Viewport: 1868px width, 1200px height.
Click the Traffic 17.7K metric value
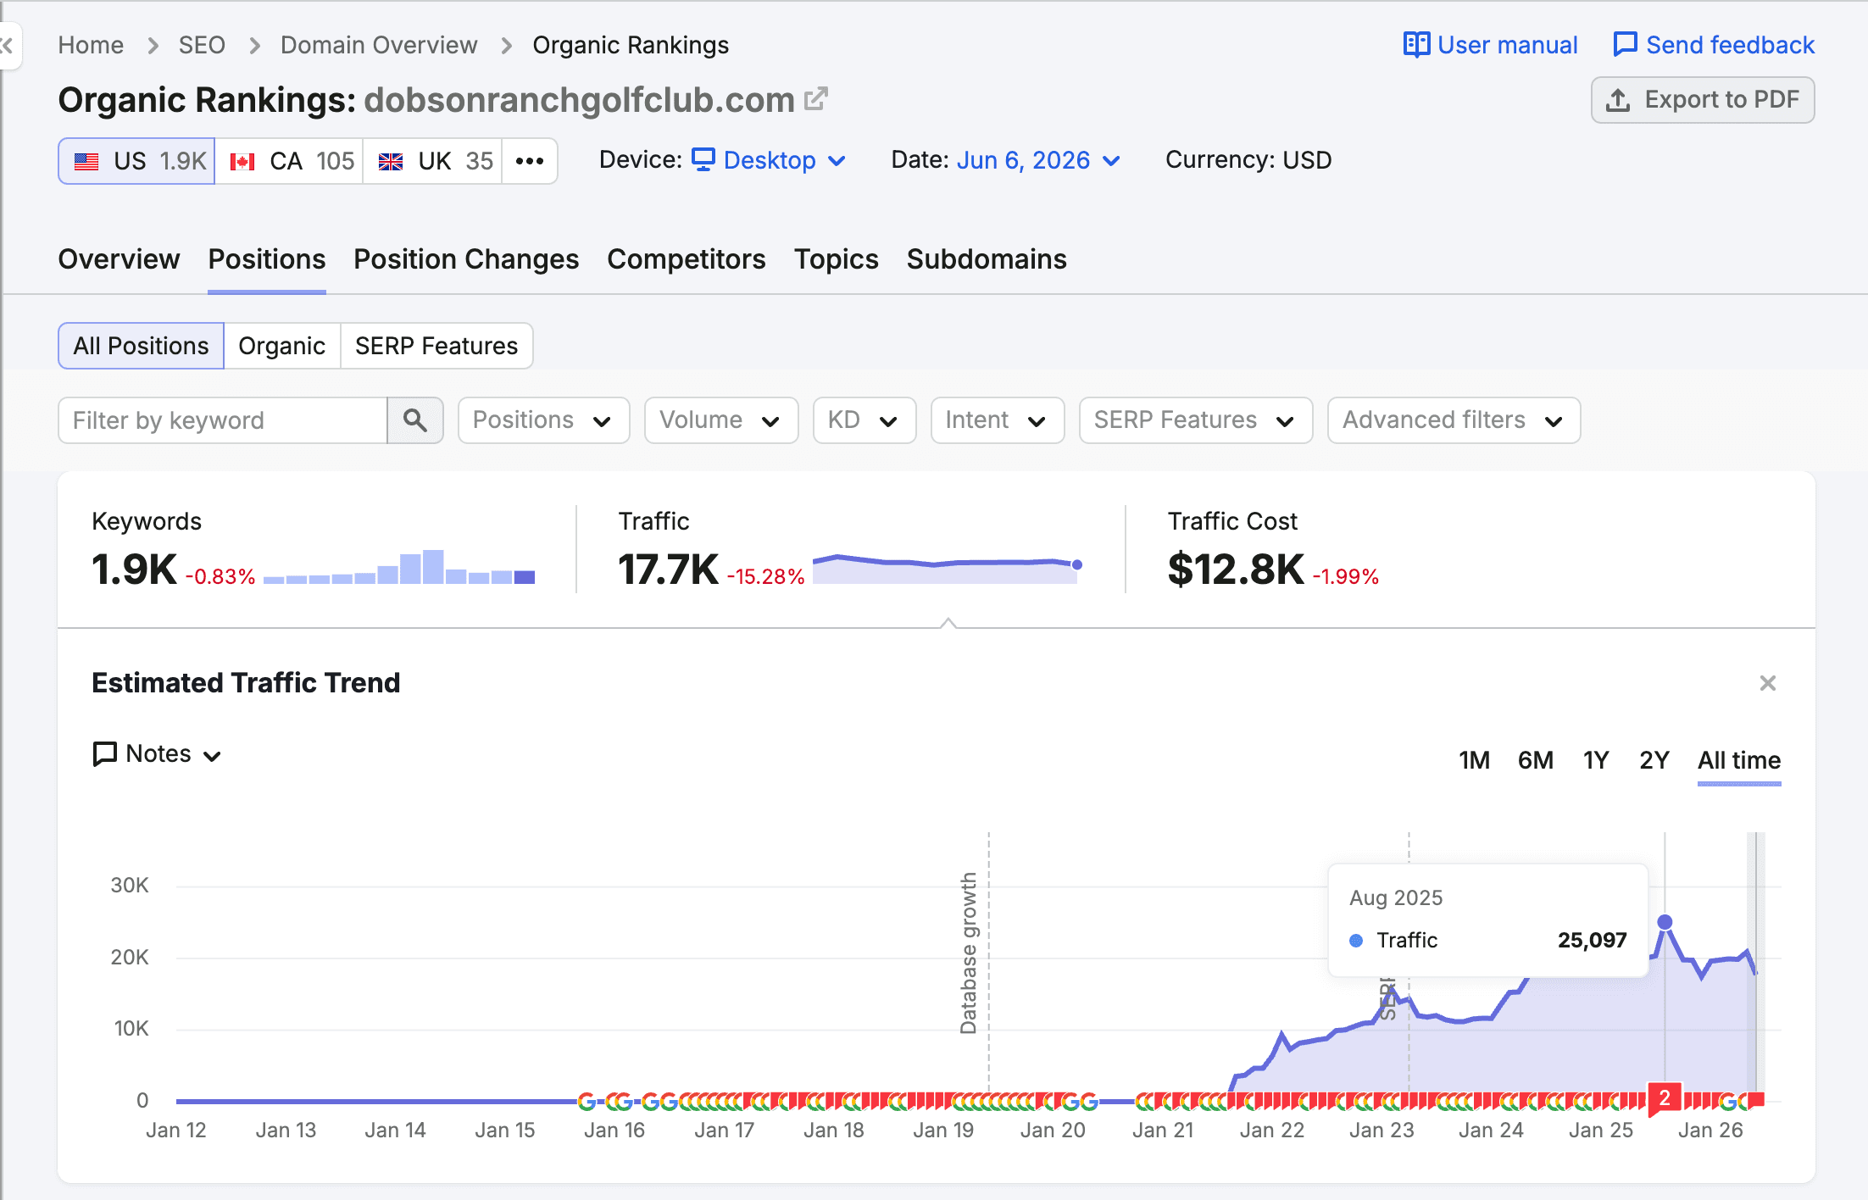coord(668,569)
